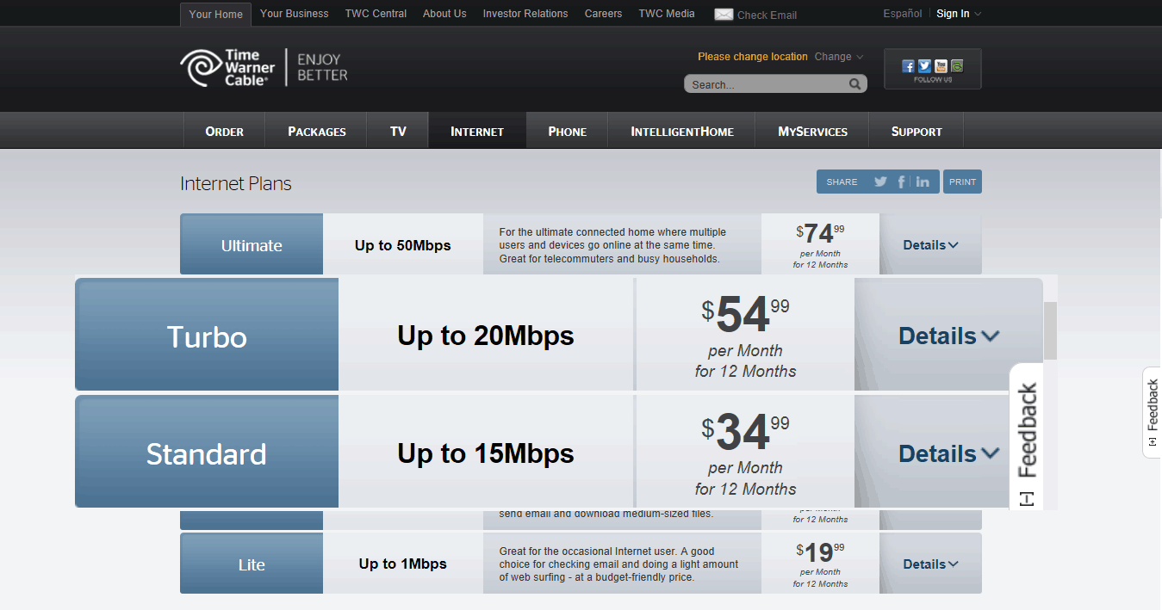Click into the Search input field
This screenshot has height=610, width=1162.
pos(767,84)
